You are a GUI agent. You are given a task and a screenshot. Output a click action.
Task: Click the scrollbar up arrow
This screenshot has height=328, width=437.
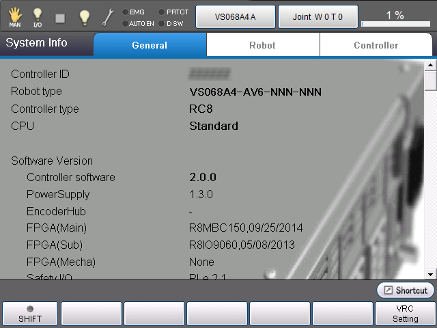(x=430, y=66)
